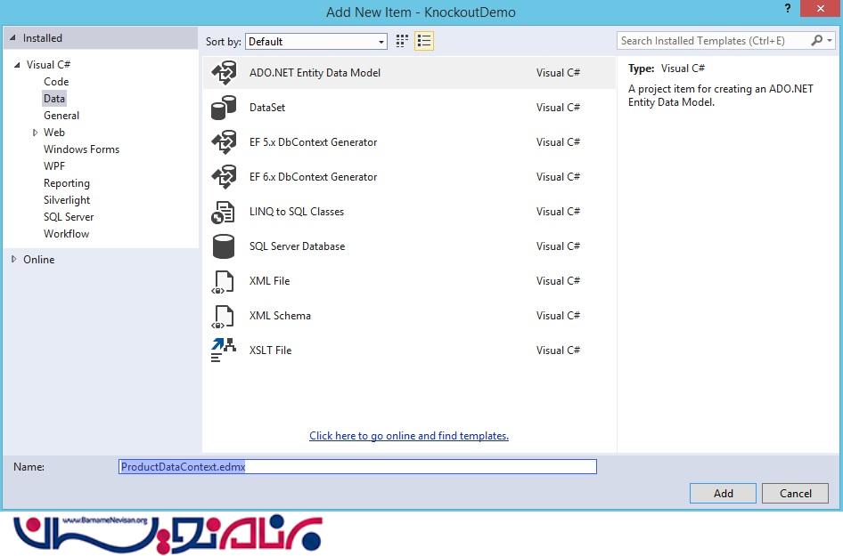Select the ADO.NET Entity Data Model icon
This screenshot has width=843, height=556.
click(x=223, y=73)
